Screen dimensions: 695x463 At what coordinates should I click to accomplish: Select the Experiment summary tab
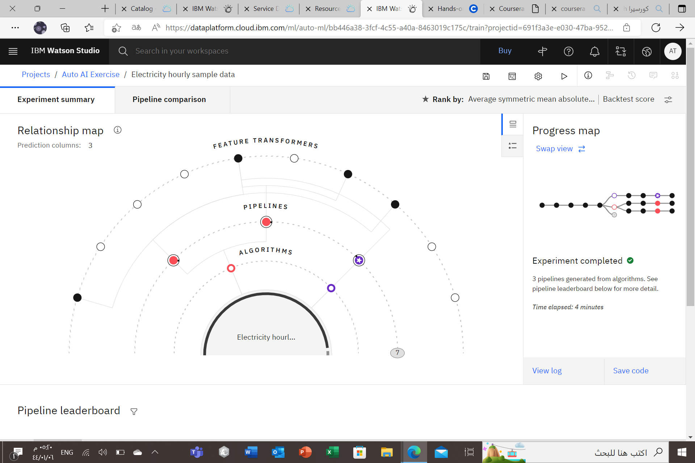(56, 99)
